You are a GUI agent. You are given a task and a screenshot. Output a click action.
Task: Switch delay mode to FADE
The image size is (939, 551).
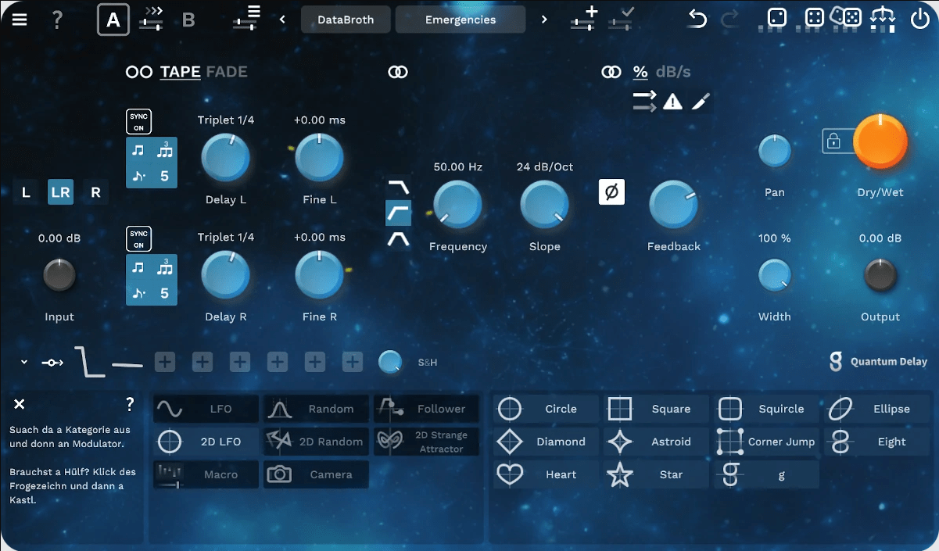click(227, 72)
